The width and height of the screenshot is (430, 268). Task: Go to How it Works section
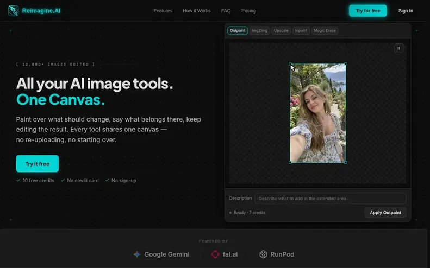[197, 11]
